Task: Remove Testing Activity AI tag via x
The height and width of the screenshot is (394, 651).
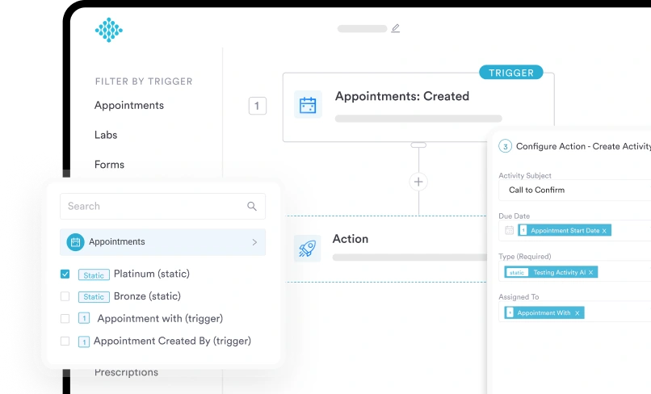Action: [590, 272]
